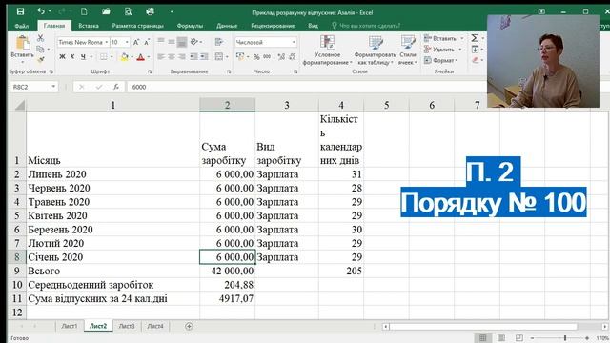Switch to the Данные ribbon tab
Image resolution: width=610 pixels, height=343 pixels.
(x=227, y=26)
